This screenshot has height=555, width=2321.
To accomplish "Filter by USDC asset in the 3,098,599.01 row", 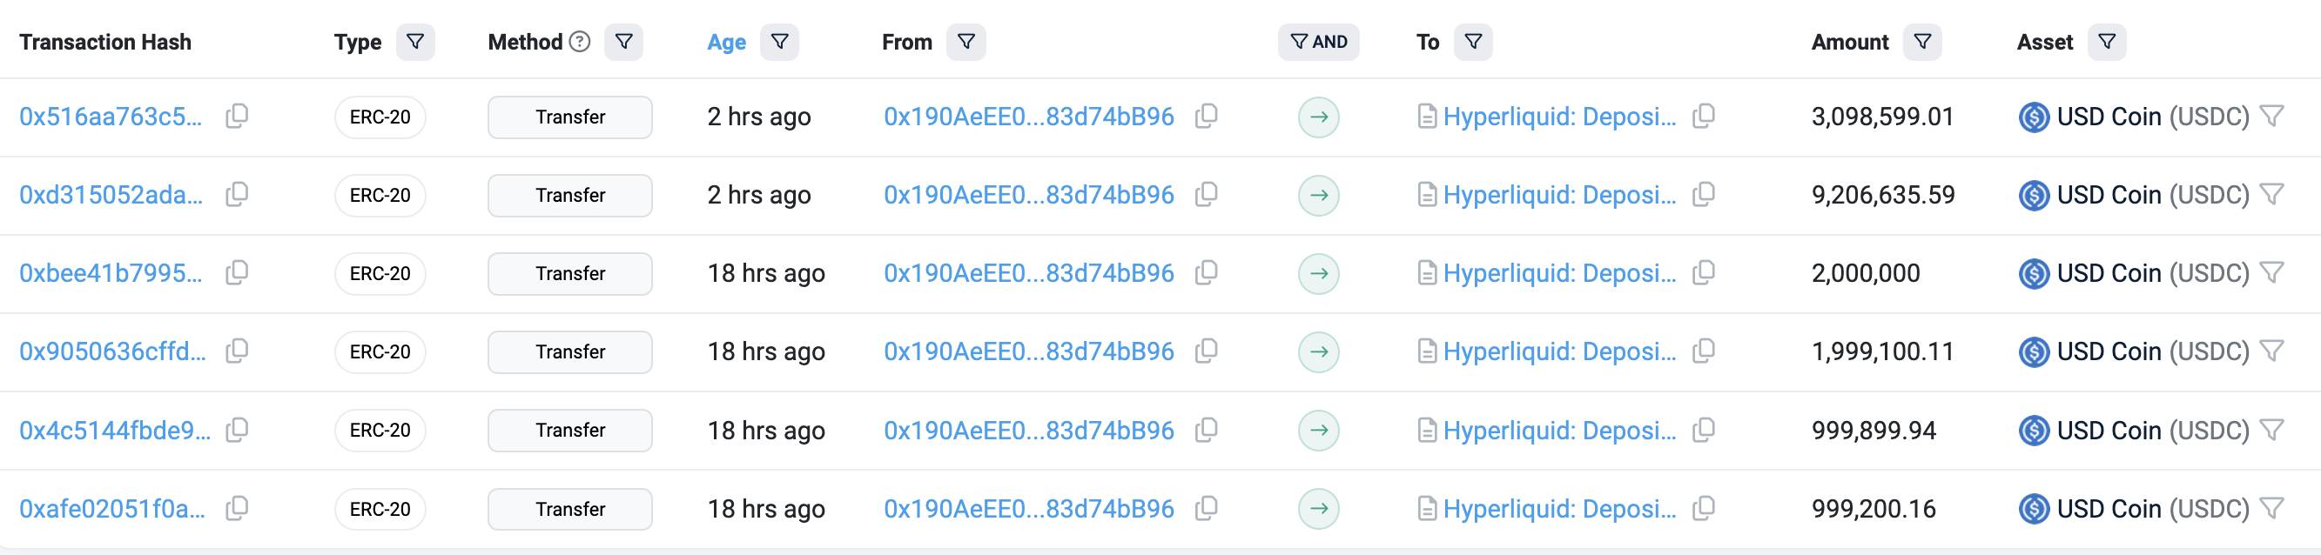I will click(x=2272, y=117).
